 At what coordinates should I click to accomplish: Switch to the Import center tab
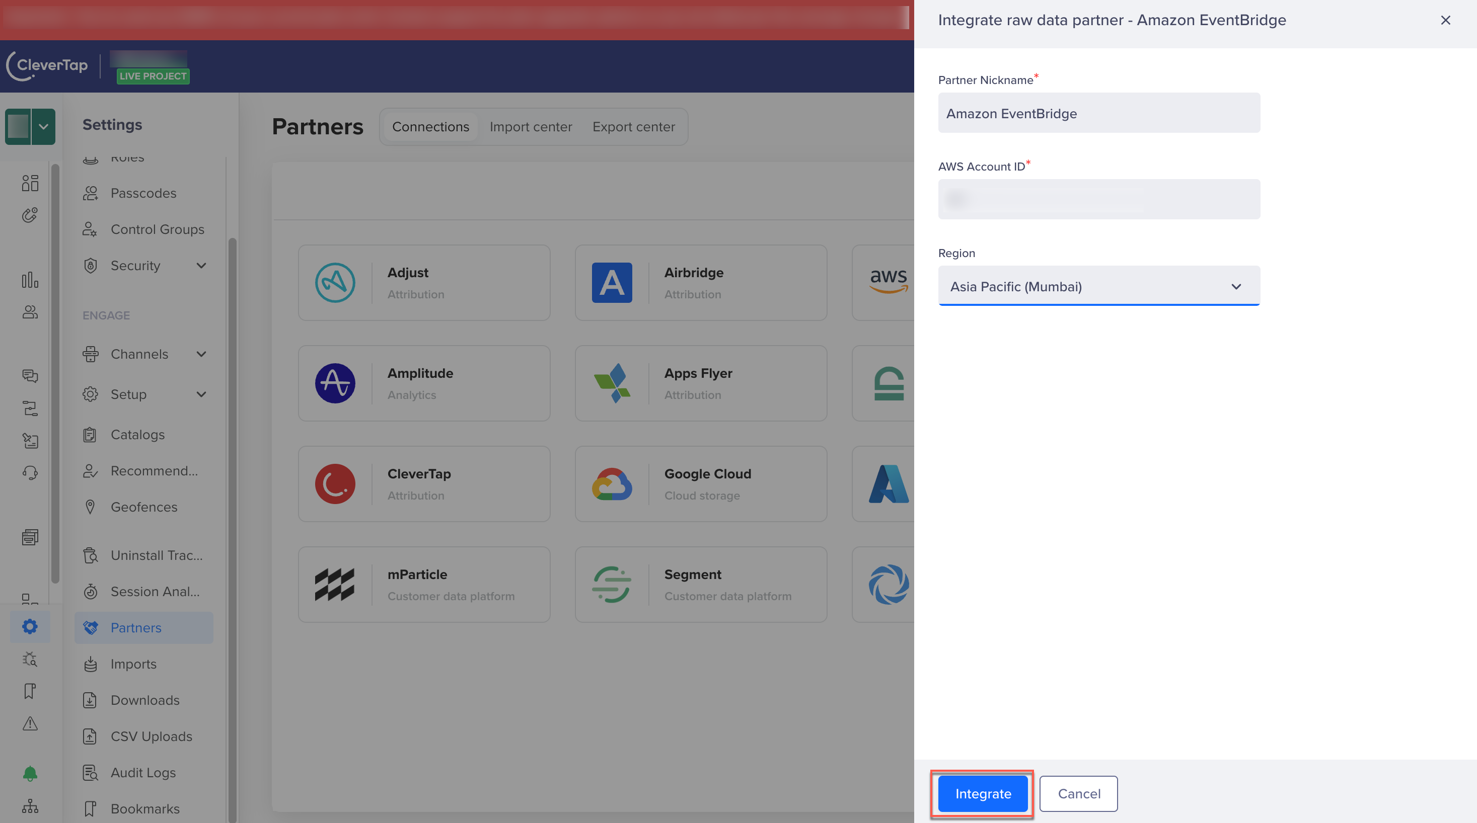530,127
